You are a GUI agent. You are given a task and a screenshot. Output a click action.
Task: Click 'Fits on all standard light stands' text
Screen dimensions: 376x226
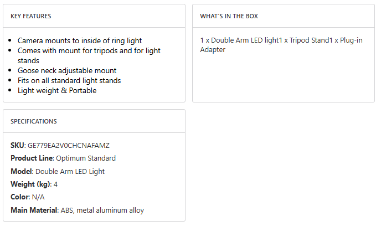(x=69, y=80)
